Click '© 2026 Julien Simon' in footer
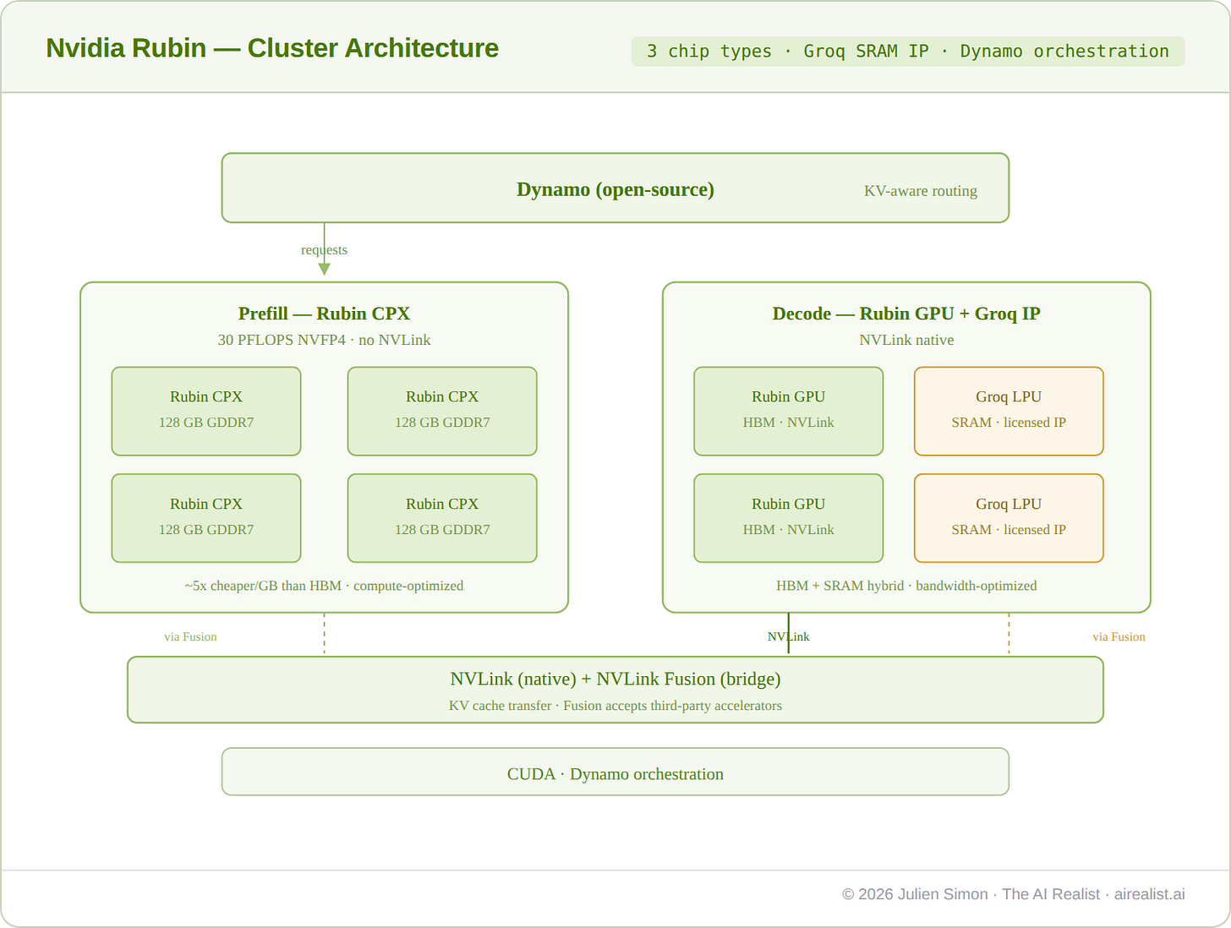This screenshot has width=1231, height=928. point(915,894)
